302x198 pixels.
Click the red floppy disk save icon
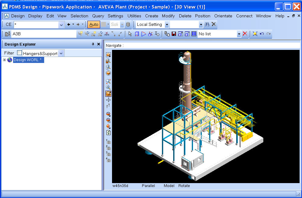click(174, 34)
